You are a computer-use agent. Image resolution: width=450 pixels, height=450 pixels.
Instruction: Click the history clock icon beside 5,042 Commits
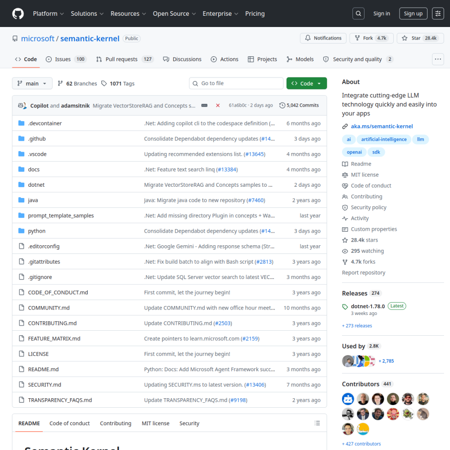point(282,105)
